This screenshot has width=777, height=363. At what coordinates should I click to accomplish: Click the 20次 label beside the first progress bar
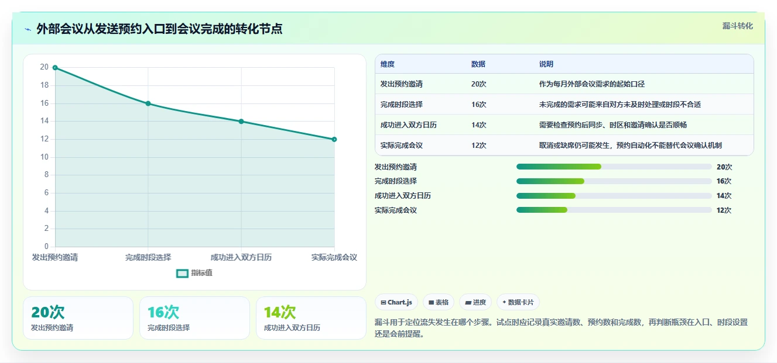click(x=724, y=167)
